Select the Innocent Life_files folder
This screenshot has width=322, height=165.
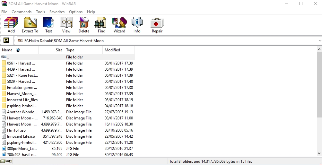[68, 100]
